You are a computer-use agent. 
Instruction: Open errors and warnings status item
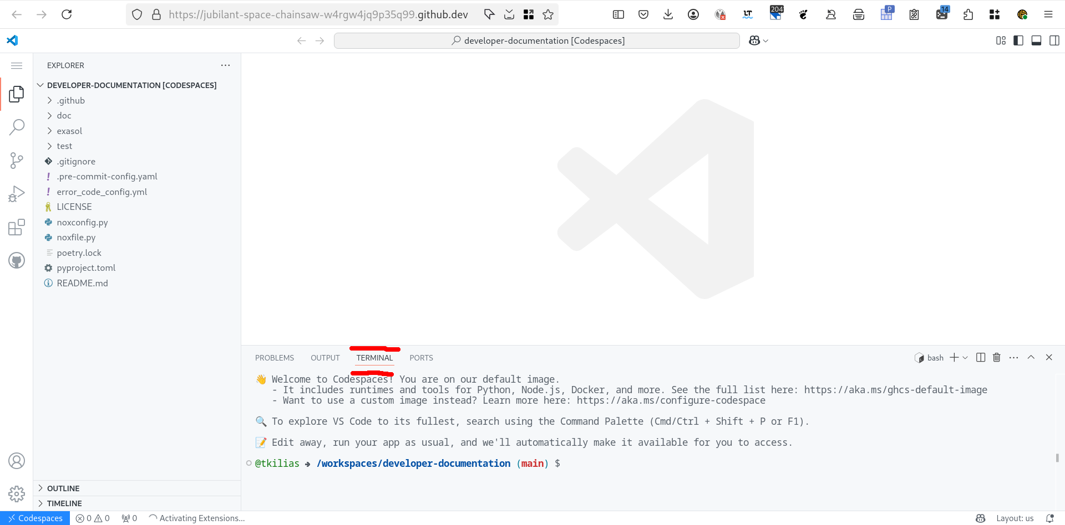pyautogui.click(x=93, y=518)
